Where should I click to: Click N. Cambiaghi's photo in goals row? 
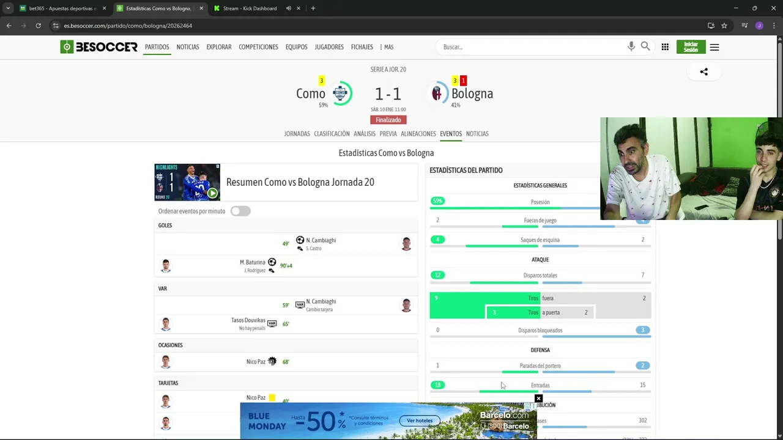407,244
